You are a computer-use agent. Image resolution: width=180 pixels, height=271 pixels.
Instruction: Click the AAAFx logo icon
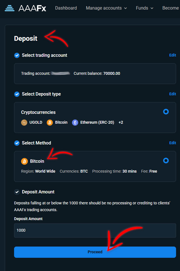(10, 8)
